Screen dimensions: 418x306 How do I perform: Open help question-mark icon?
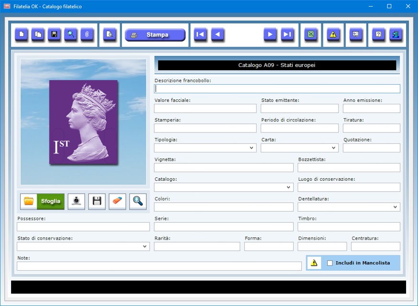click(x=379, y=34)
